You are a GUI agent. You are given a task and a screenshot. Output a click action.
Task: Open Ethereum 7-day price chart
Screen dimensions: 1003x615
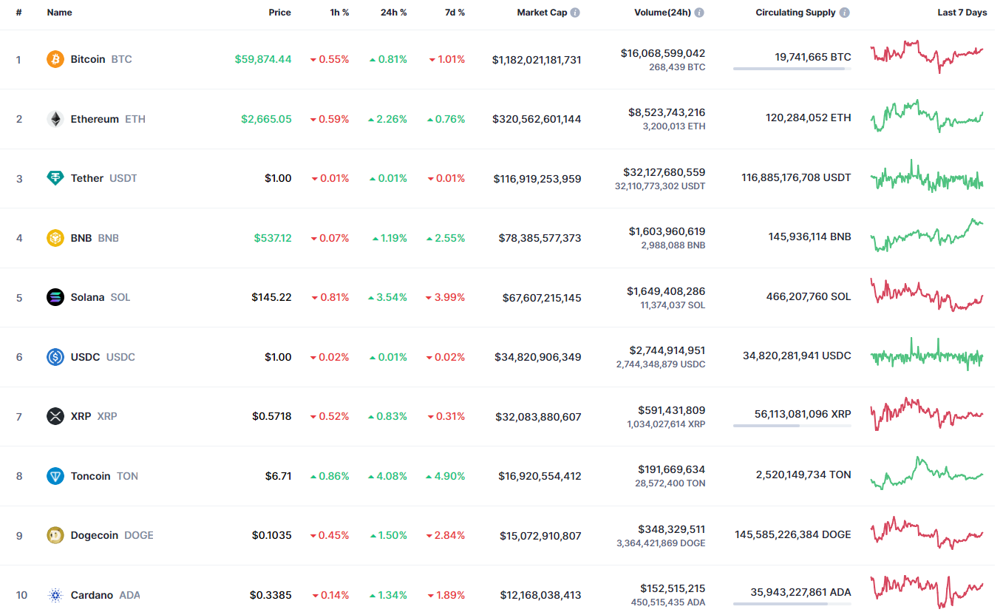[x=927, y=116]
